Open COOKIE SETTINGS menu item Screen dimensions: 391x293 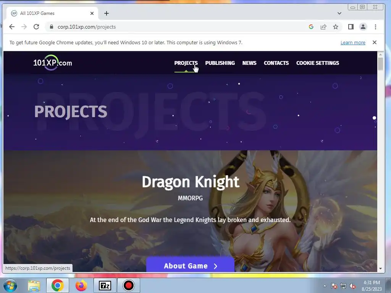317,63
